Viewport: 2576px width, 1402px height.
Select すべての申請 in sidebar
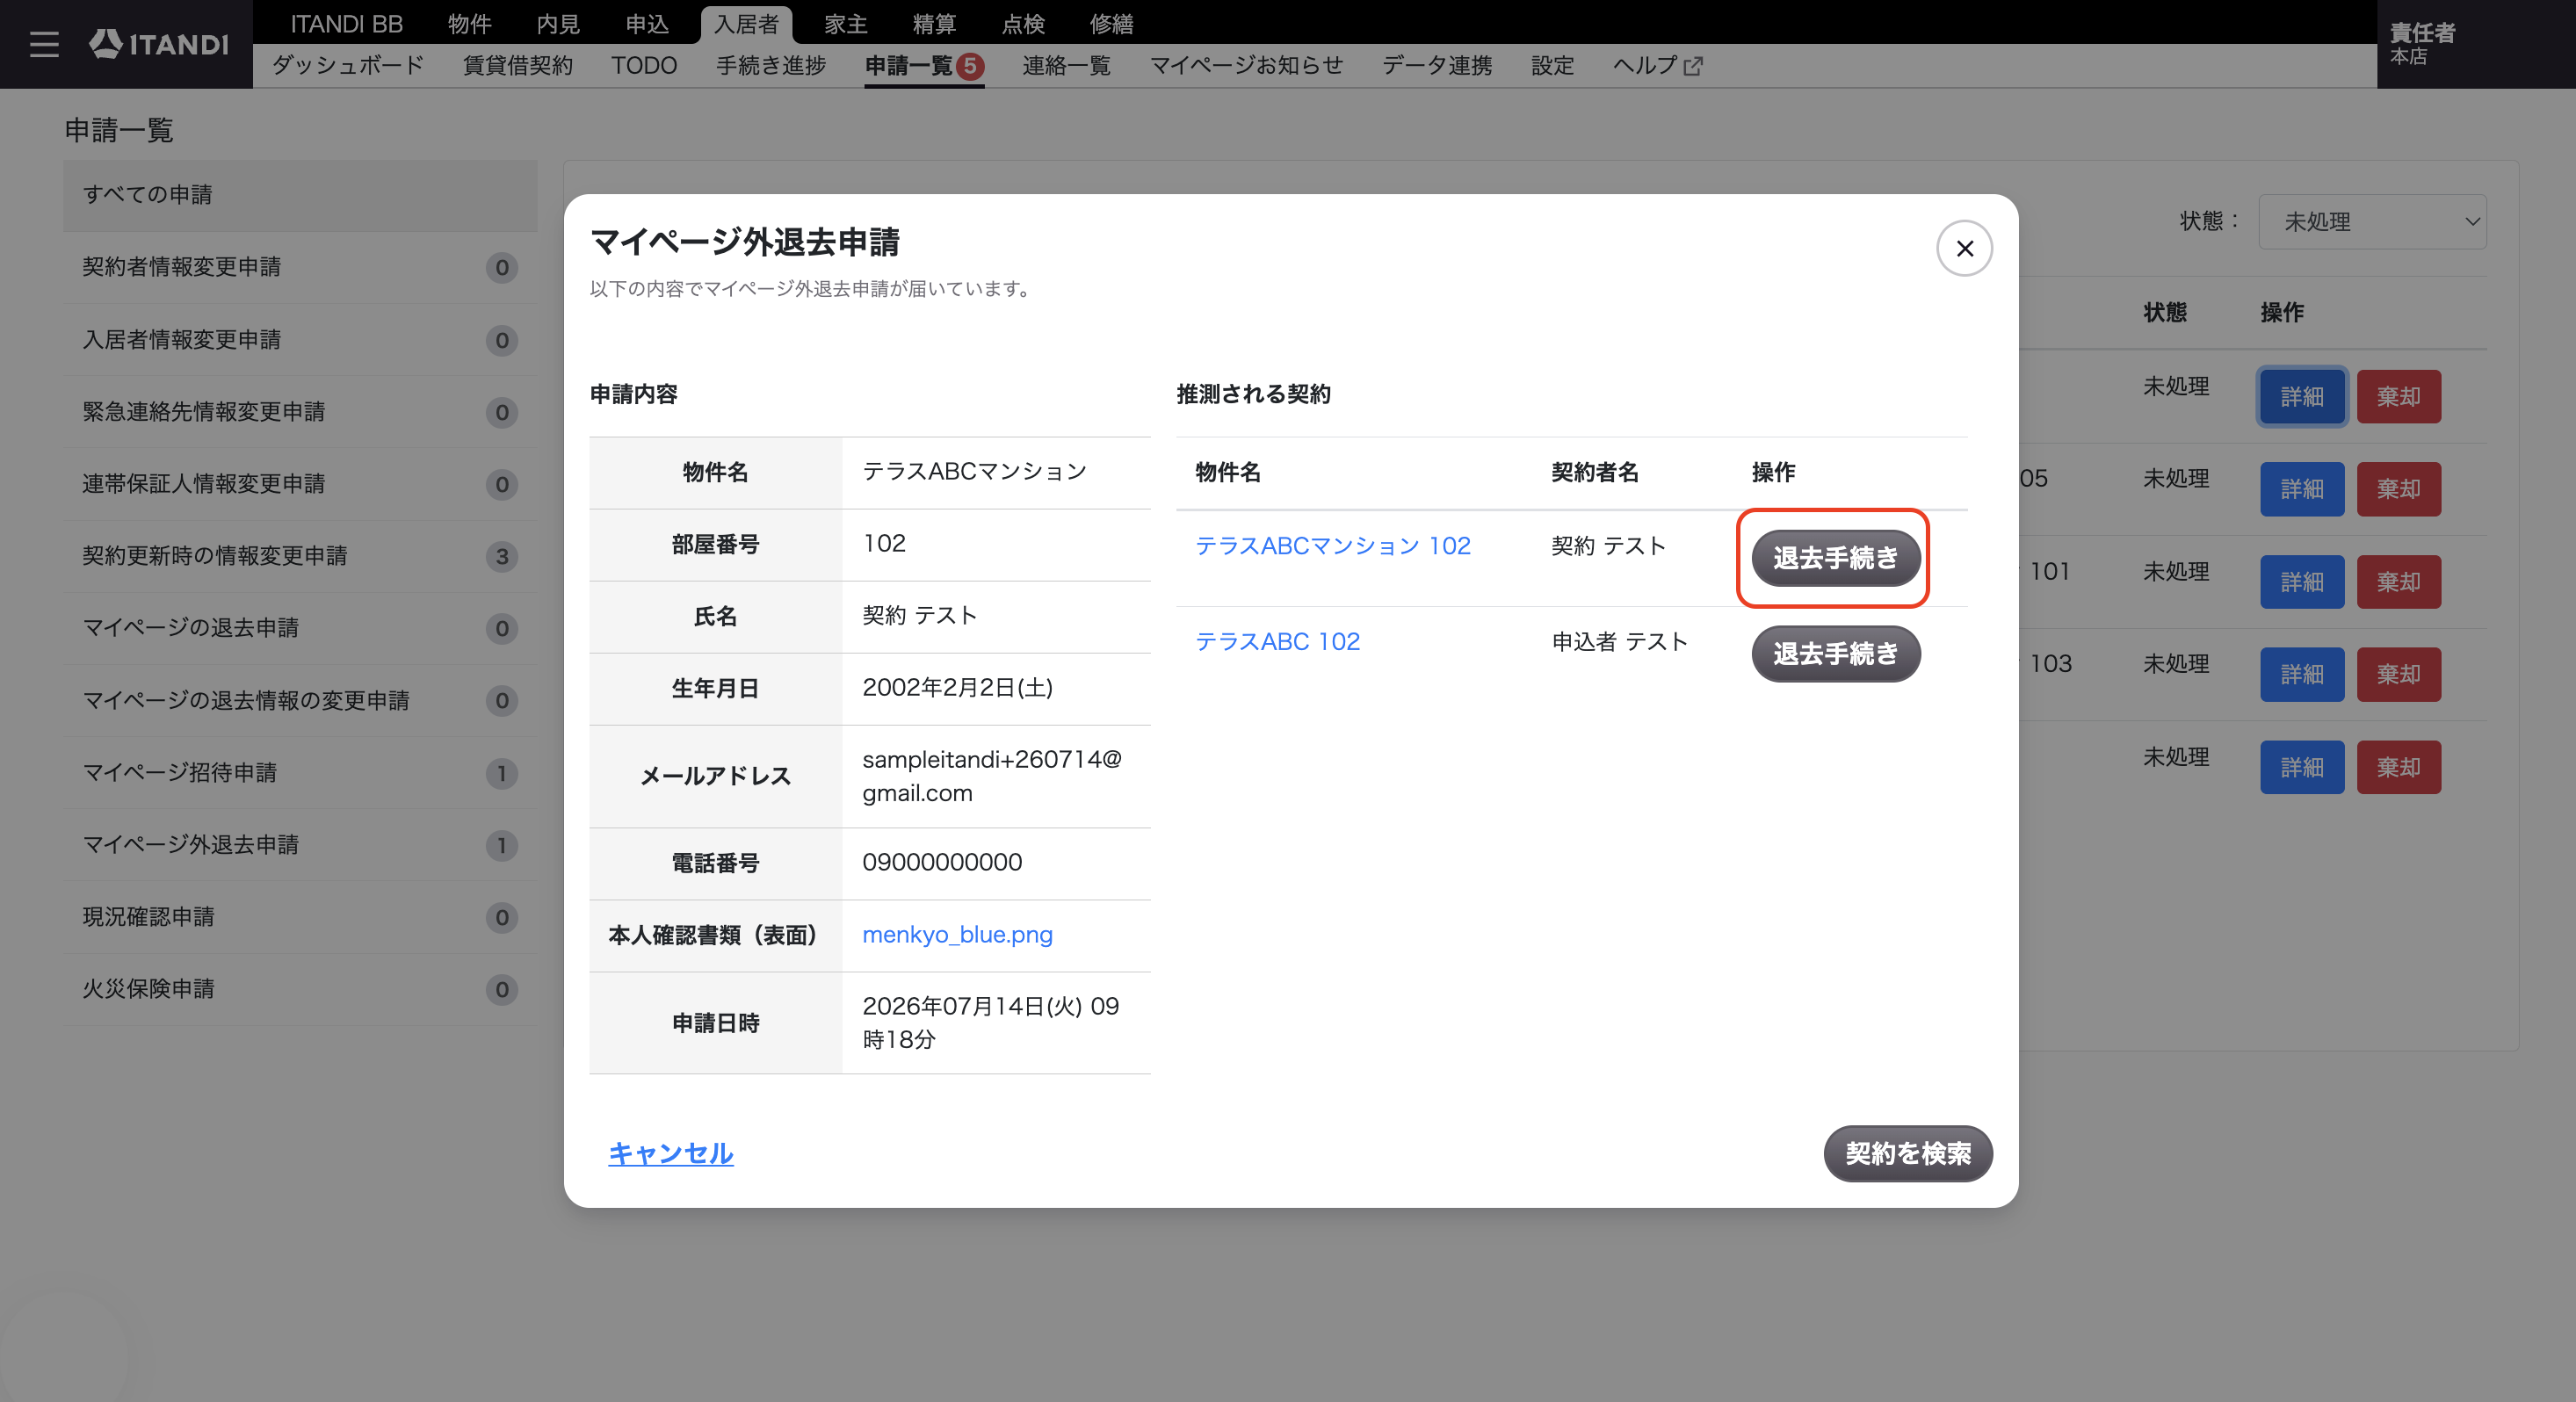(300, 195)
